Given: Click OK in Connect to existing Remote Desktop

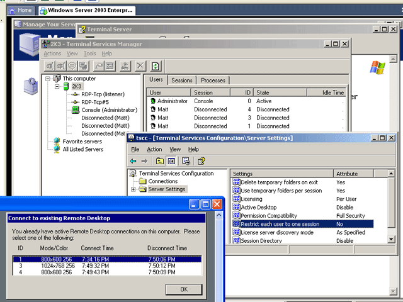Looking at the screenshot, I should (184, 289).
